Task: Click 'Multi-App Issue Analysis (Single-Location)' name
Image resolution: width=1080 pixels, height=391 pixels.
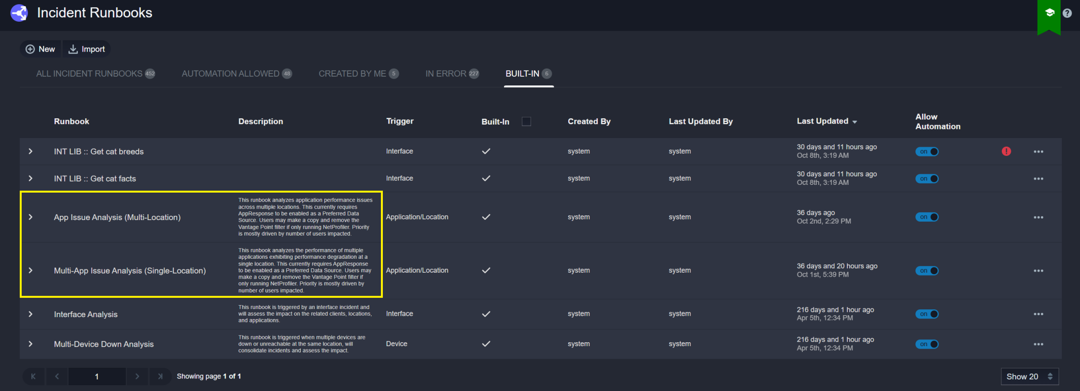Action: 130,271
